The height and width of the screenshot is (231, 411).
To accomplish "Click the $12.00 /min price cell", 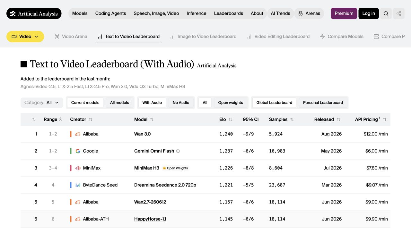I will tap(376, 134).
